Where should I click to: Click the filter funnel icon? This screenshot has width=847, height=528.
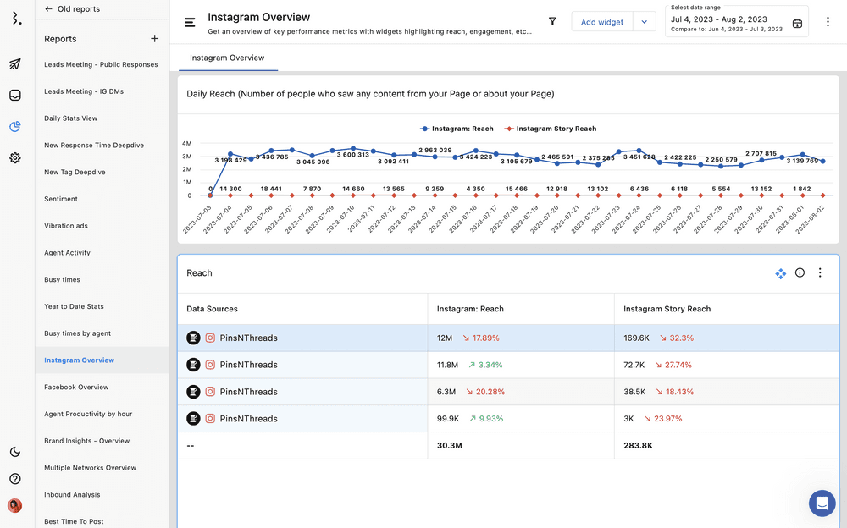coord(552,22)
